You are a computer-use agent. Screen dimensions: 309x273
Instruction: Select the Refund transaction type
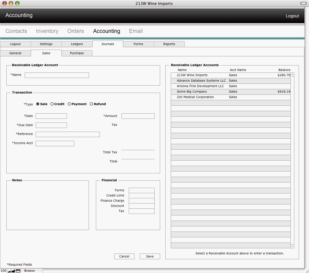click(91, 104)
